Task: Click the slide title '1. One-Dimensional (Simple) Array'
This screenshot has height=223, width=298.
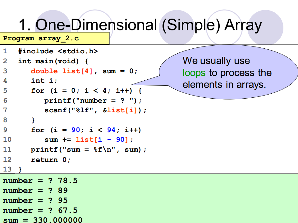Action: click(x=140, y=25)
